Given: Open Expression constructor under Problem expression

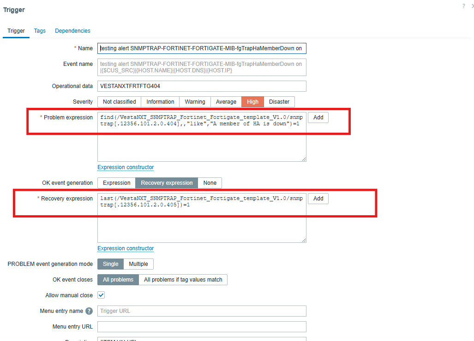Looking at the screenshot, I should pyautogui.click(x=126, y=167).
